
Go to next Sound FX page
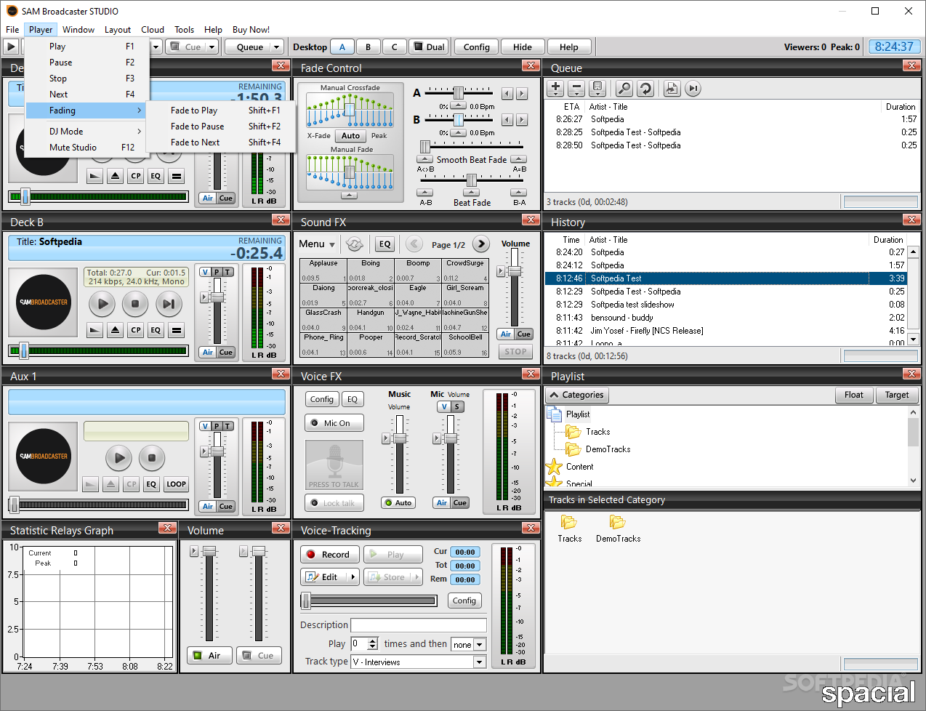pos(481,244)
